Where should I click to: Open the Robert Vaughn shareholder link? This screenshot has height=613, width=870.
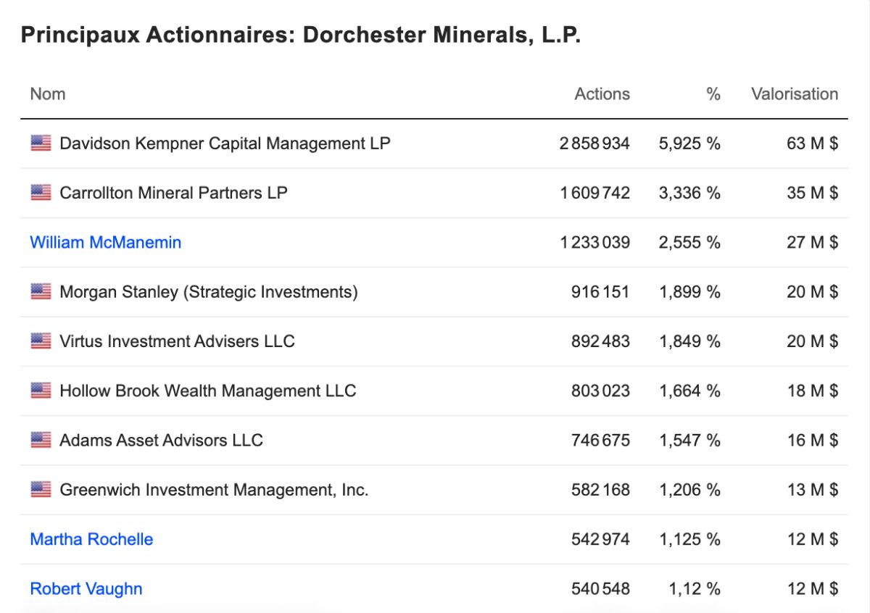click(x=86, y=589)
